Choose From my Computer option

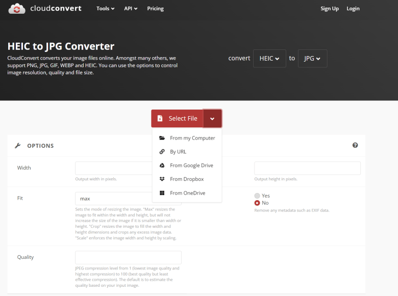coord(187,138)
